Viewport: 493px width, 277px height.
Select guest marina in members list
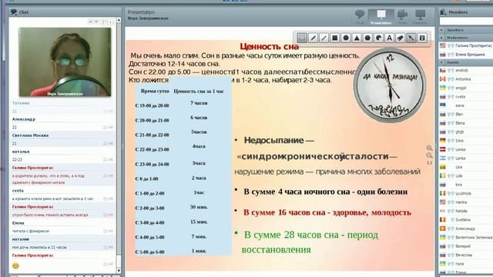466,202
